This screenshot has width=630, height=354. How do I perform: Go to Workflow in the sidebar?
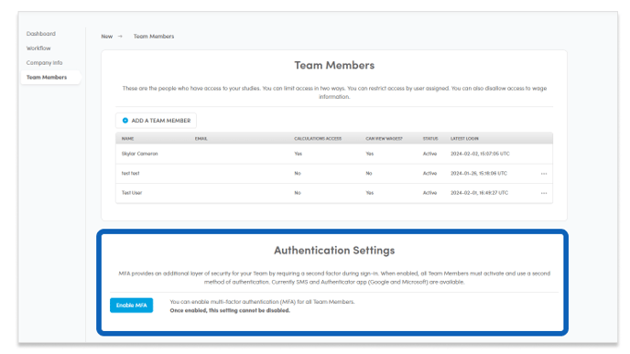click(38, 48)
